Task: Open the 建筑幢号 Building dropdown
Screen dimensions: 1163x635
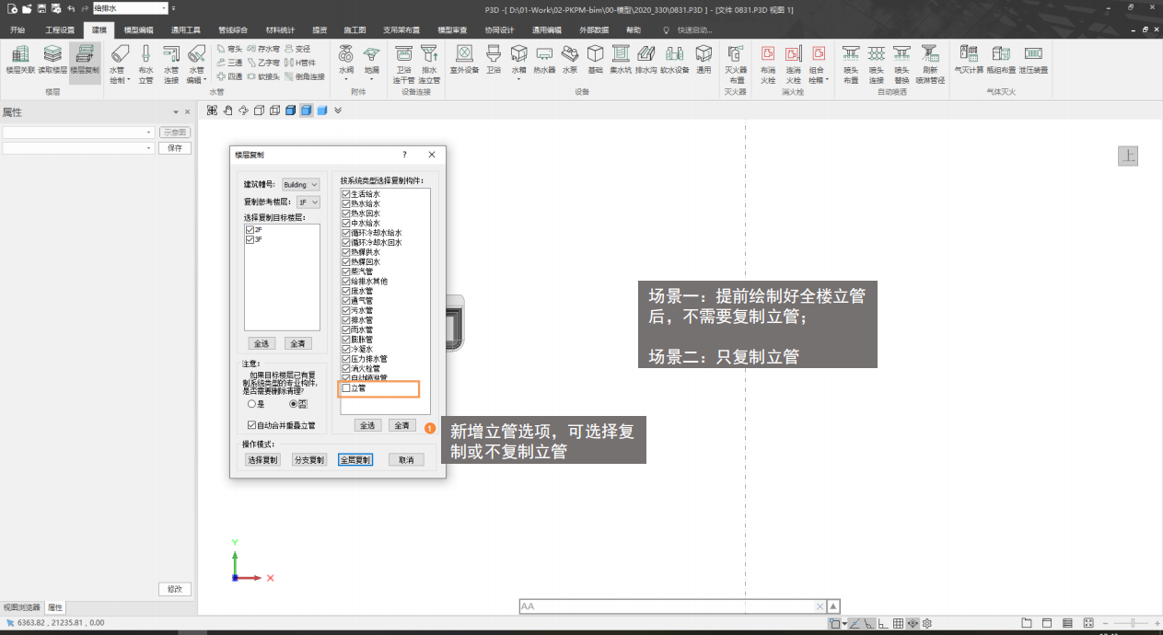Action: tap(300, 185)
